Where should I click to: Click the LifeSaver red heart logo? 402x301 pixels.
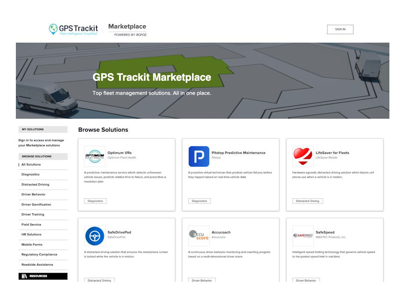point(303,156)
